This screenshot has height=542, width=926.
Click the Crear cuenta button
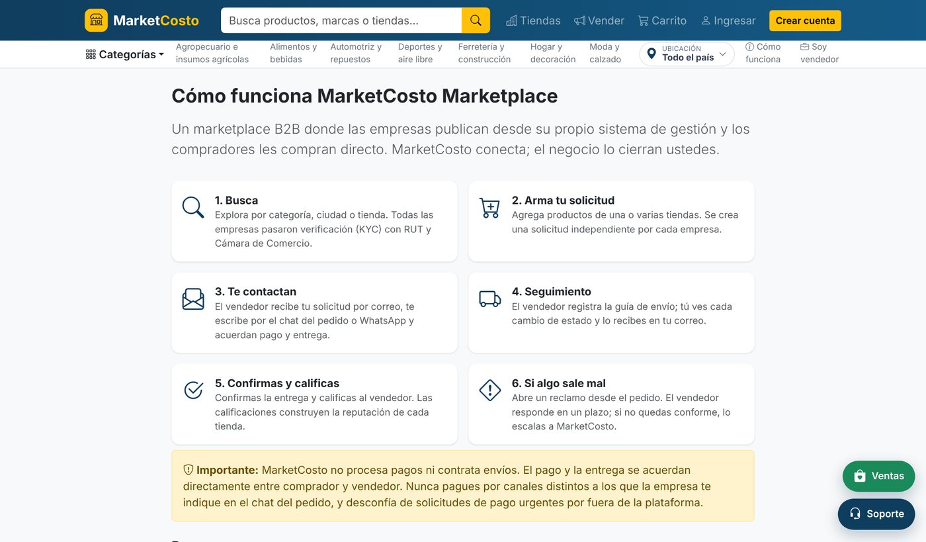(x=805, y=21)
